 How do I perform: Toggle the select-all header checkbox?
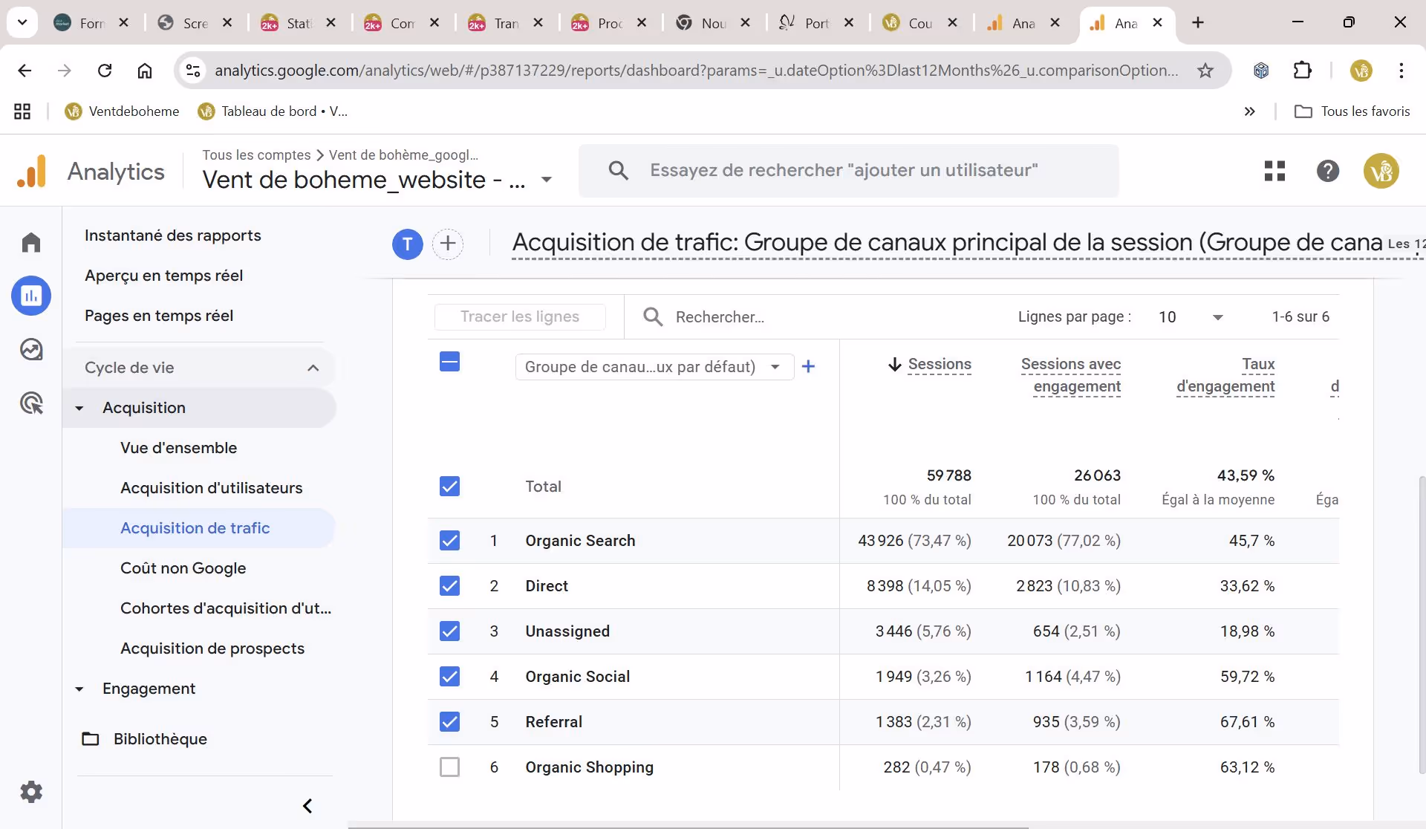[x=449, y=362]
